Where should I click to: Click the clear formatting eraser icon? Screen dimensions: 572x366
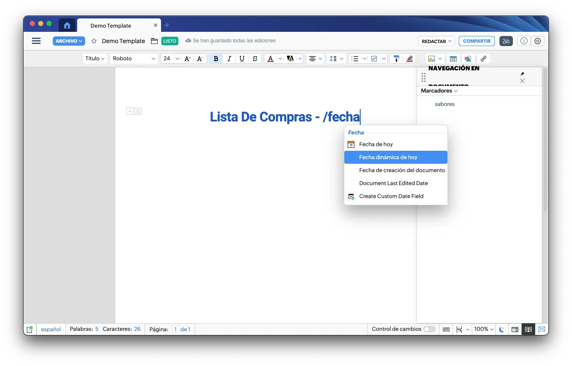(x=410, y=59)
